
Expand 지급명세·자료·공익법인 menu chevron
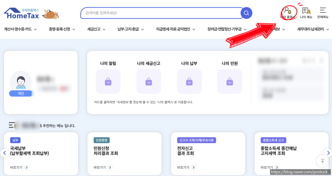coord(194,29)
